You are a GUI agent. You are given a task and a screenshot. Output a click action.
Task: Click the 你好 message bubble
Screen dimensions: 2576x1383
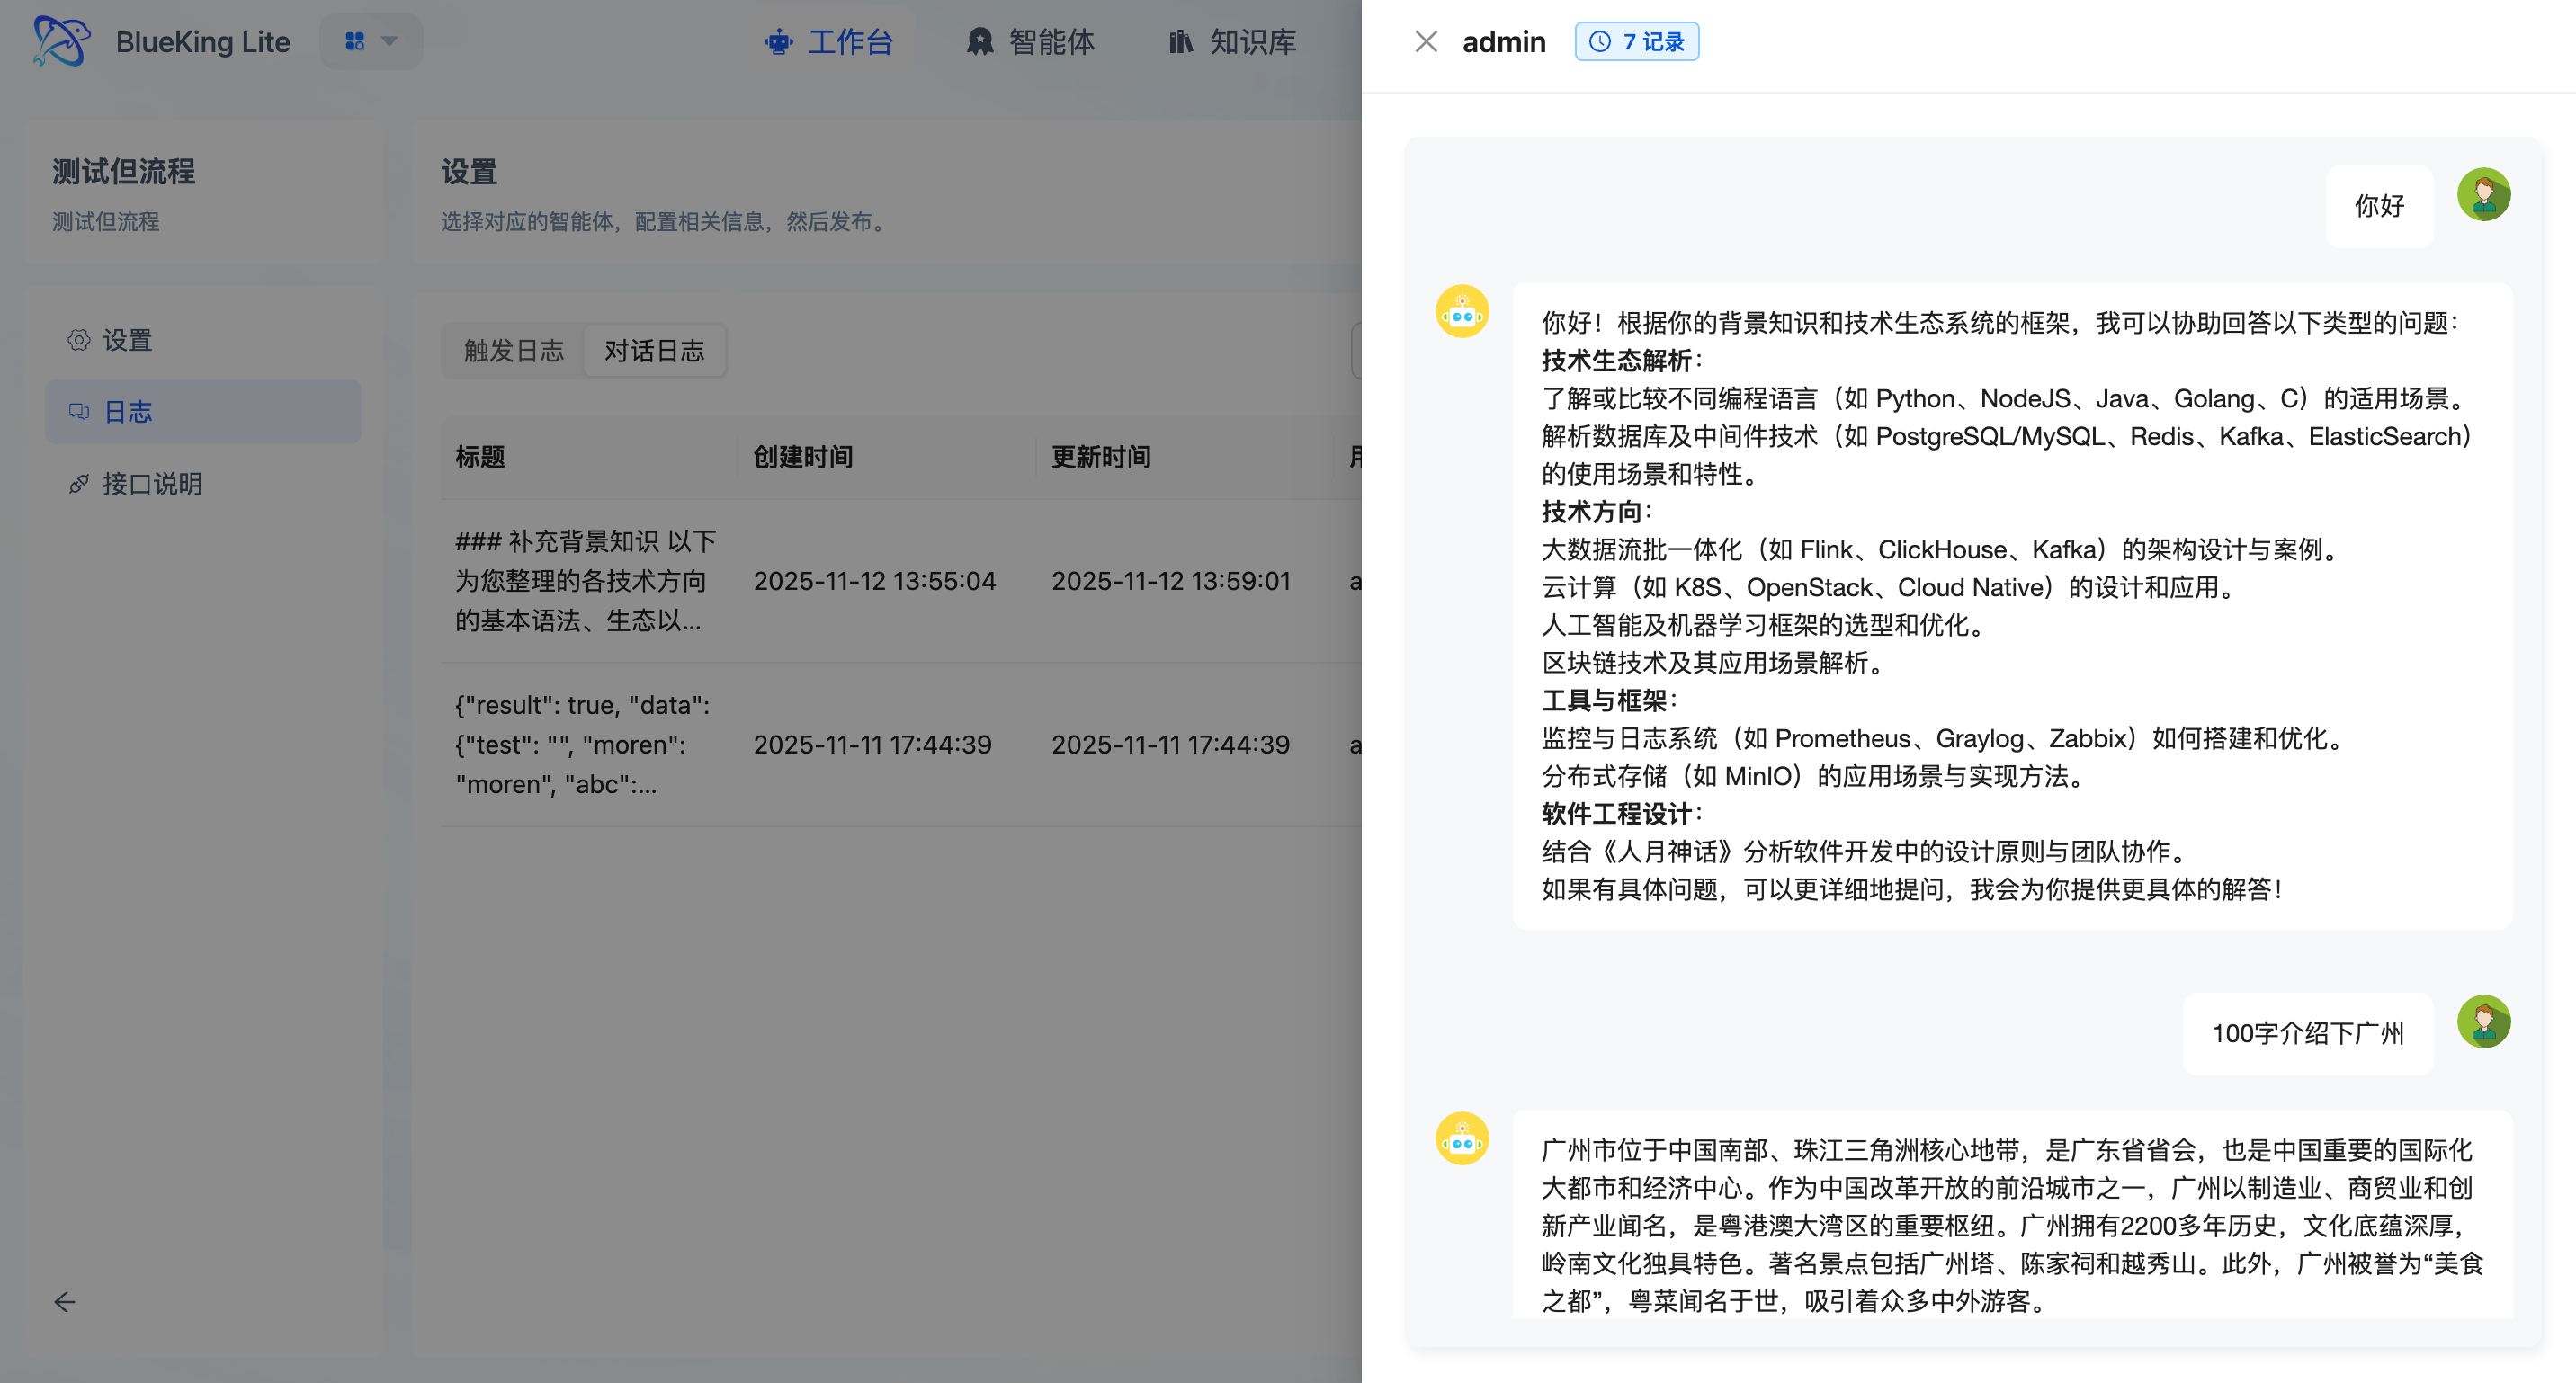2378,206
